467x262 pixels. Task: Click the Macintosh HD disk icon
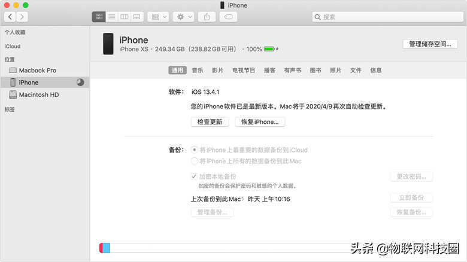tap(13, 95)
